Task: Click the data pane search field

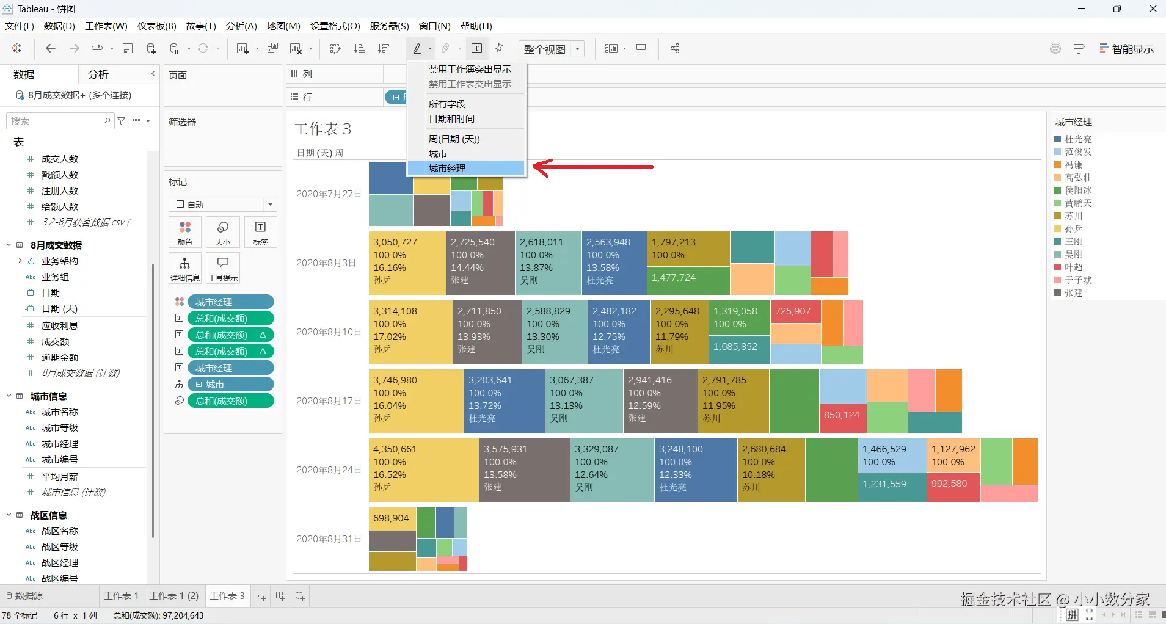Action: coord(60,121)
